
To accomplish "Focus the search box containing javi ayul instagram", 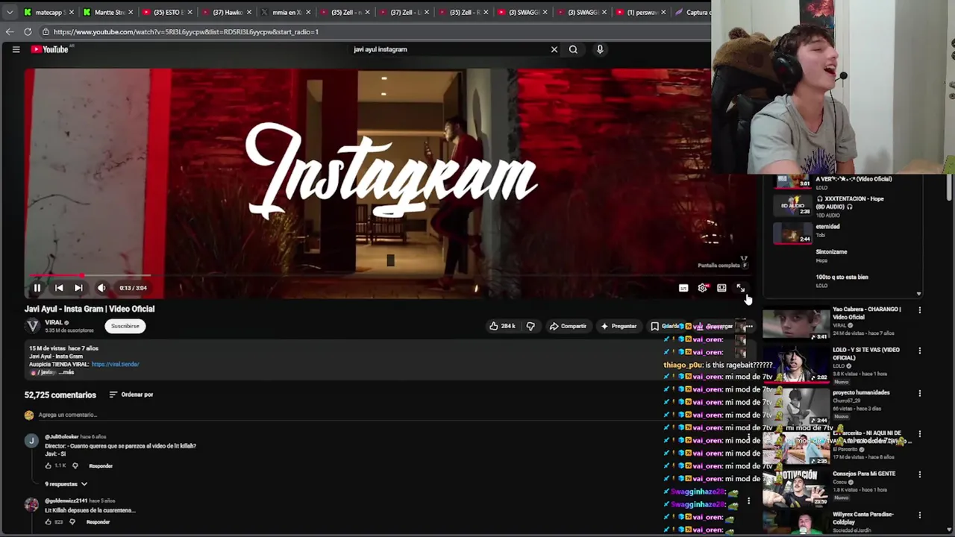I will (x=448, y=49).
